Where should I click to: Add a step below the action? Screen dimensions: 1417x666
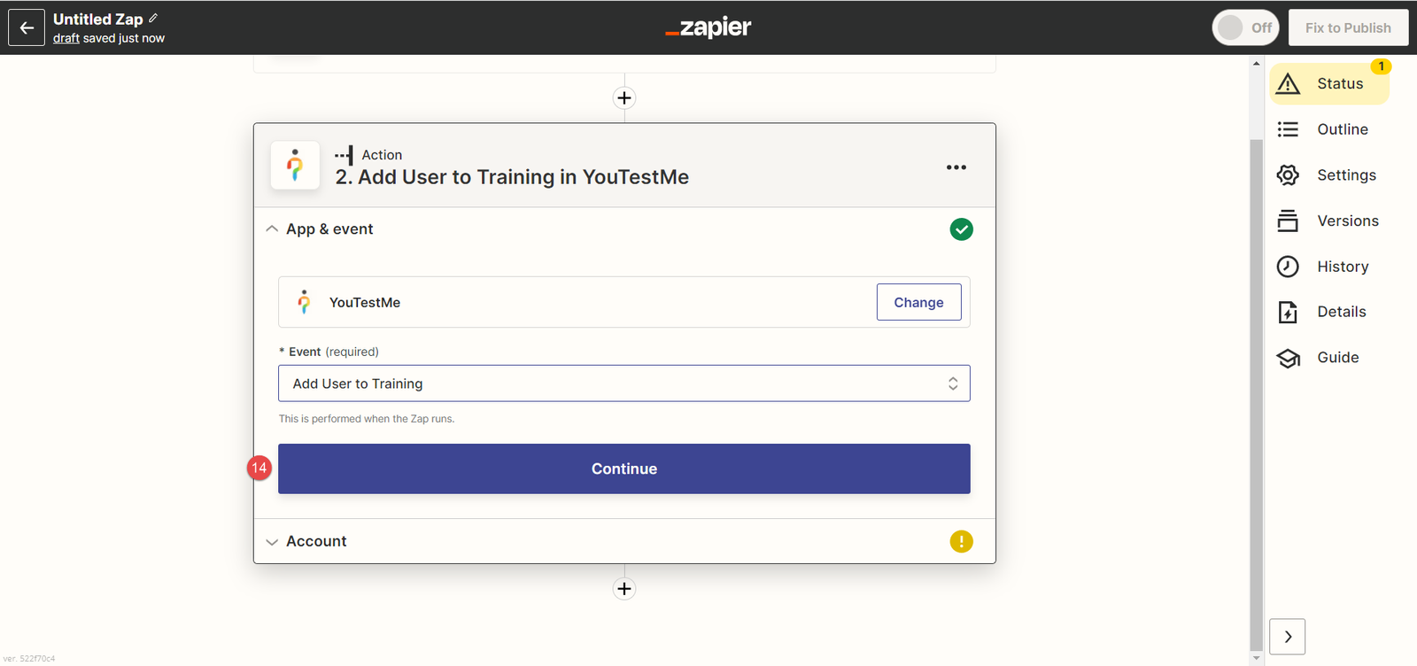[x=624, y=589]
